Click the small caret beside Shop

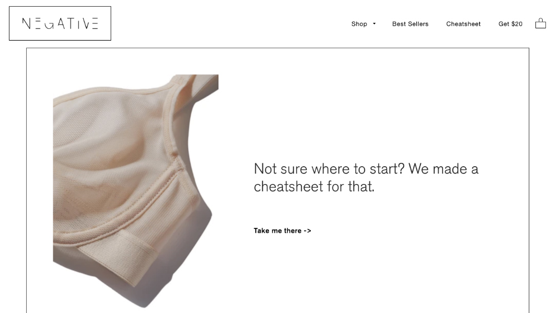[x=374, y=24]
